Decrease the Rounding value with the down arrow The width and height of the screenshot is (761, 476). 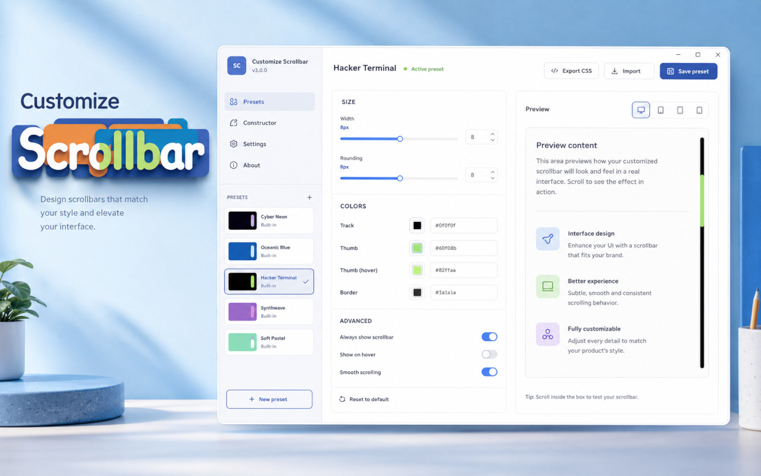(493, 178)
